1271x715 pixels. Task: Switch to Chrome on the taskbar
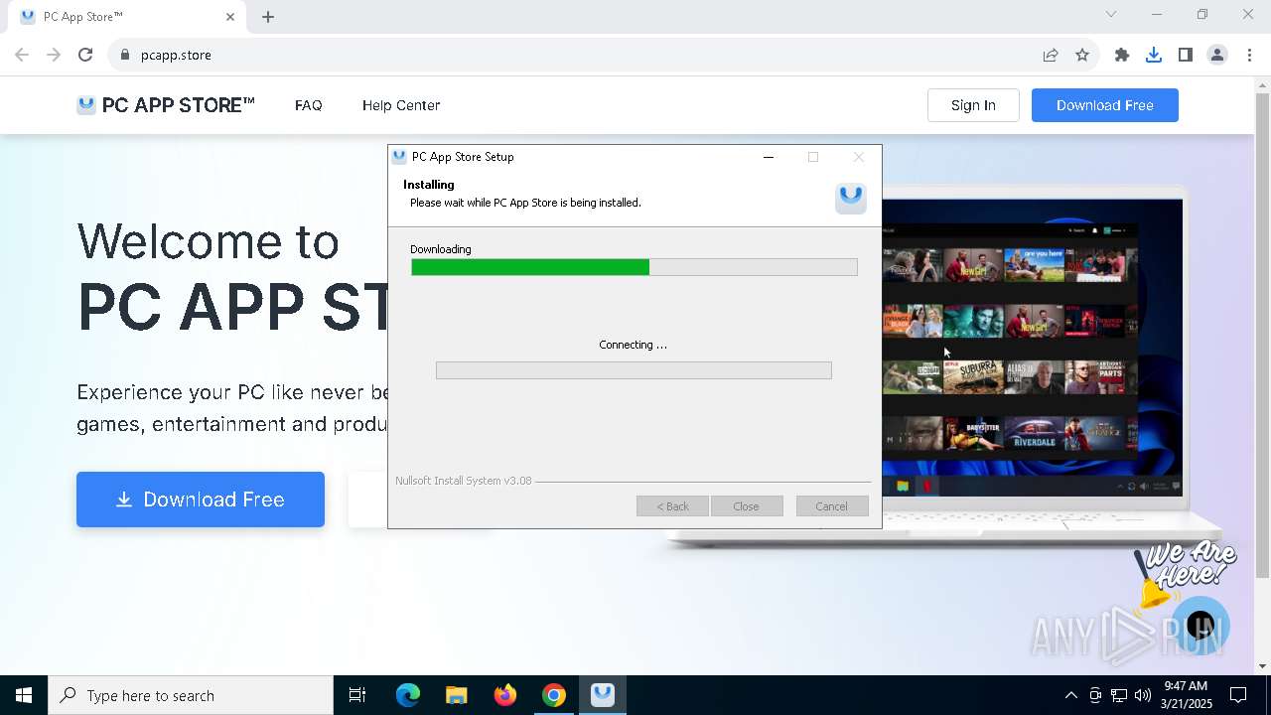[x=554, y=695]
